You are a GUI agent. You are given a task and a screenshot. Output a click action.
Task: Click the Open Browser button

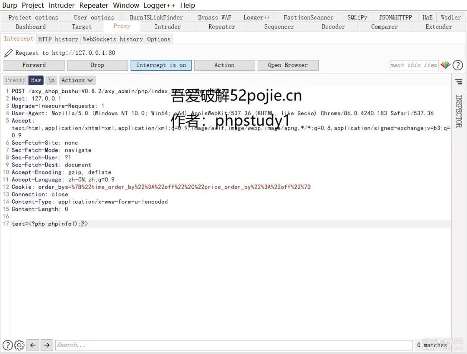(x=288, y=65)
